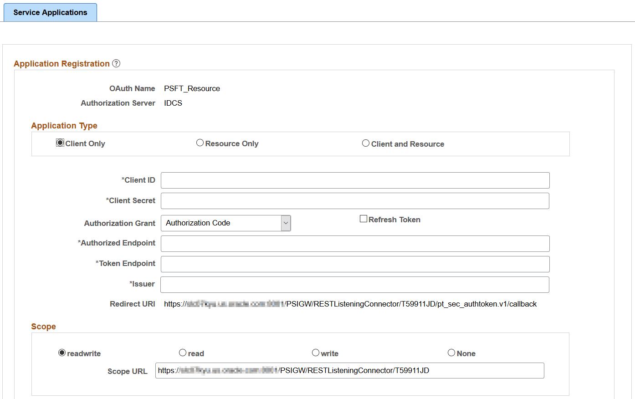Click the Issuer input field
Image resolution: width=635 pixels, height=399 pixels.
point(355,284)
